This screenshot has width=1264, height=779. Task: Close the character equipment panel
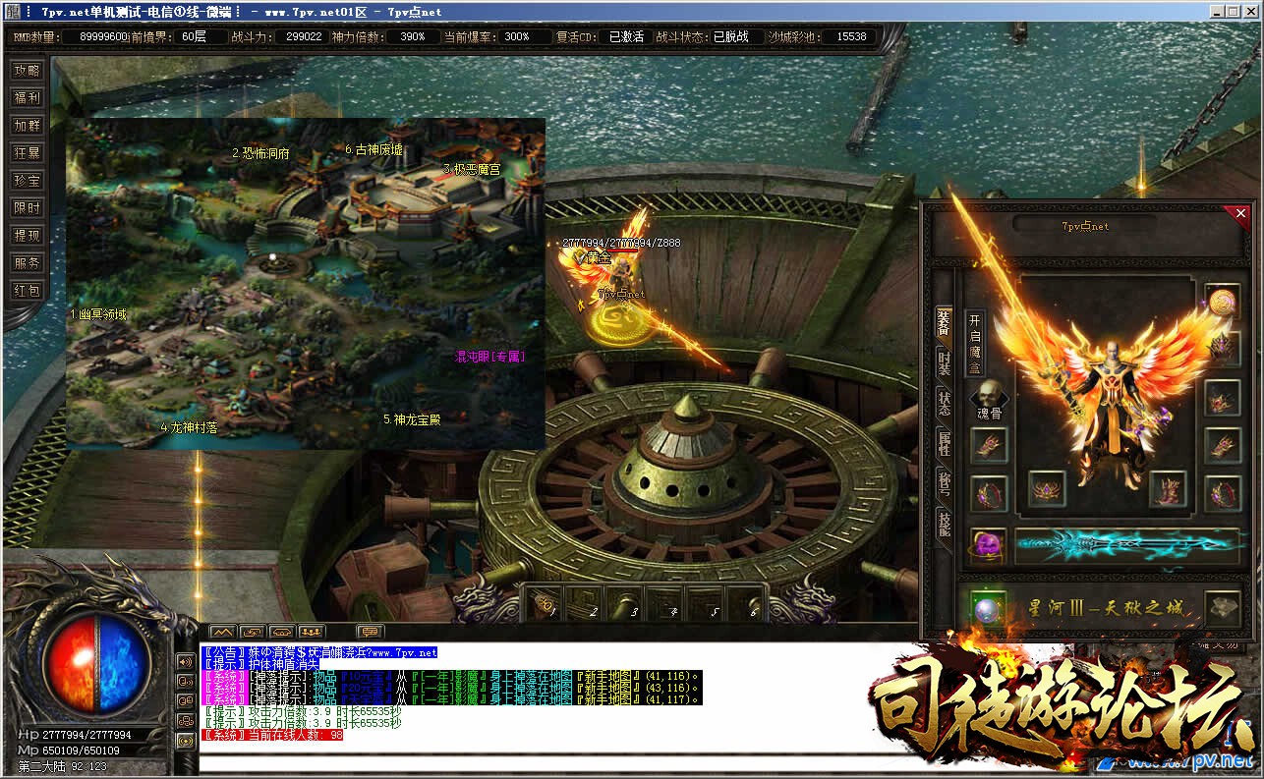1240,213
